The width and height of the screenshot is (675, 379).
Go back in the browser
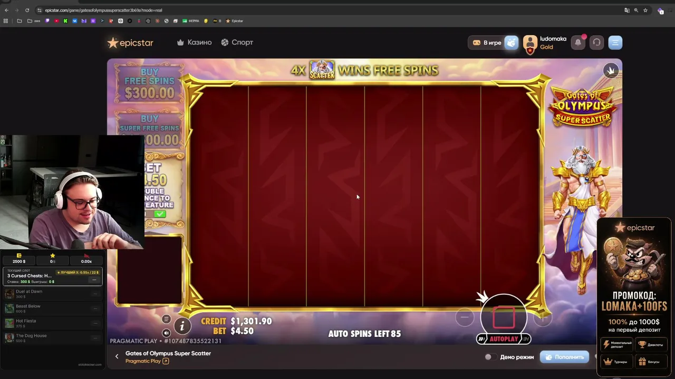point(6,10)
